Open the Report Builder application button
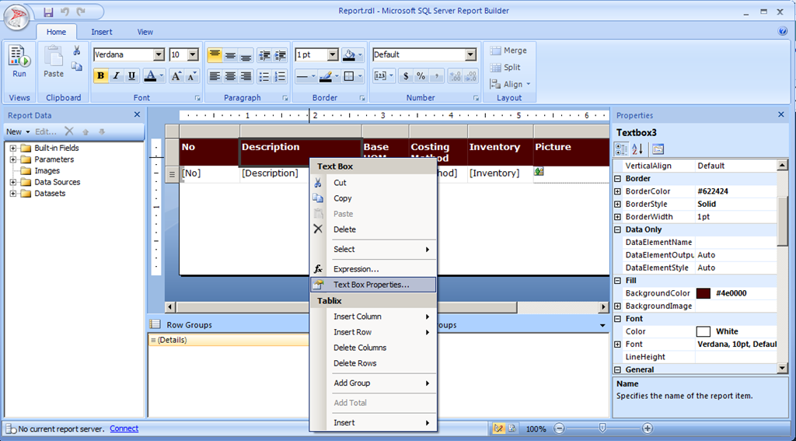The width and height of the screenshot is (796, 441). point(17,17)
